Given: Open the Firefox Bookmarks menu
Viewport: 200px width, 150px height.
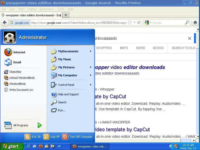Looking at the screenshot, I should click(x=46, y=9).
